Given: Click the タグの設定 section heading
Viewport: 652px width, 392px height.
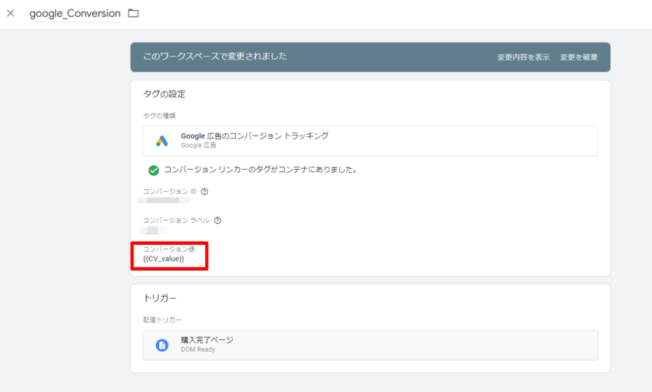Looking at the screenshot, I should (164, 94).
